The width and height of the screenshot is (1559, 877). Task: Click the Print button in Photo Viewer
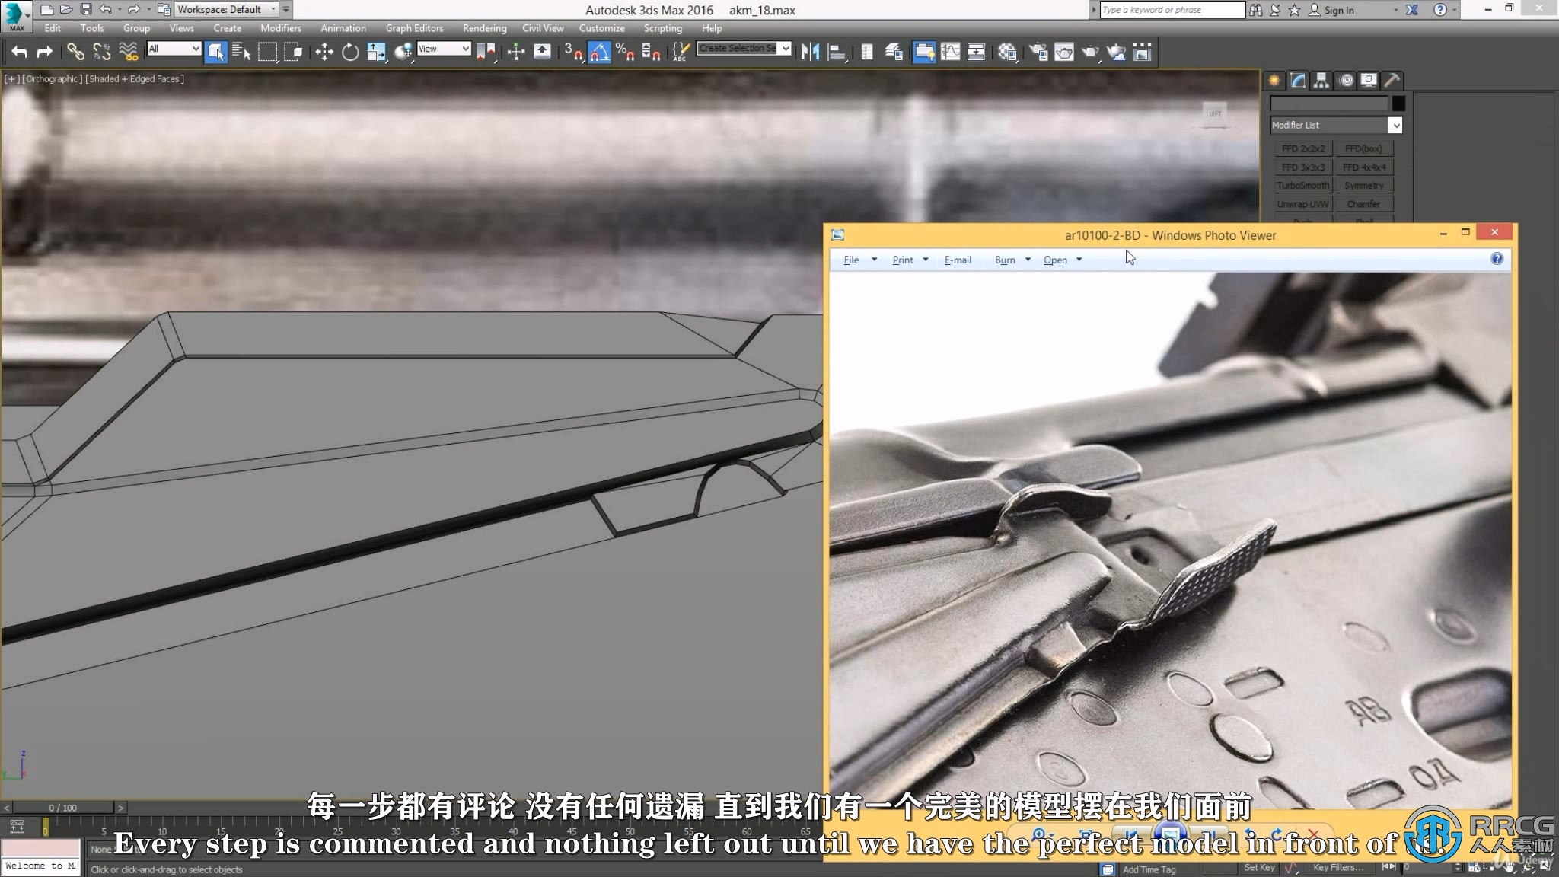(x=903, y=259)
